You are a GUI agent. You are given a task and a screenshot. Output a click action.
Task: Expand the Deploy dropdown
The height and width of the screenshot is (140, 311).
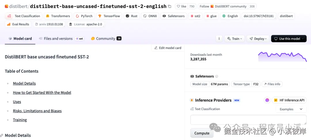[x=258, y=39]
